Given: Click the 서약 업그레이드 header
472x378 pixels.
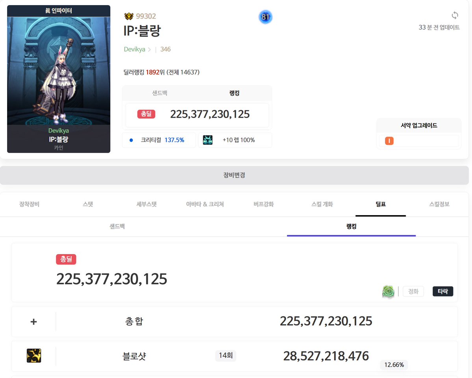Looking at the screenshot, I should (419, 125).
